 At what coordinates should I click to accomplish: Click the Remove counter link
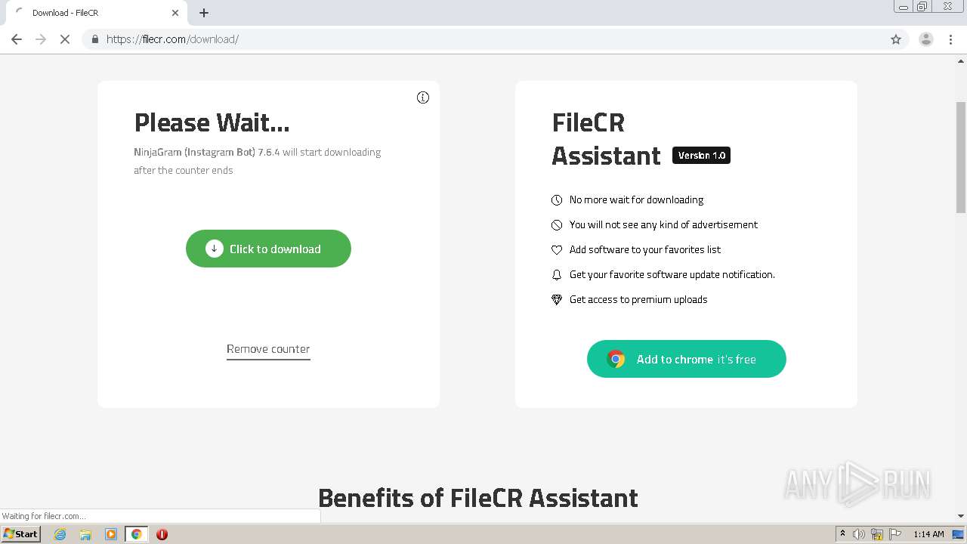pyautogui.click(x=268, y=349)
